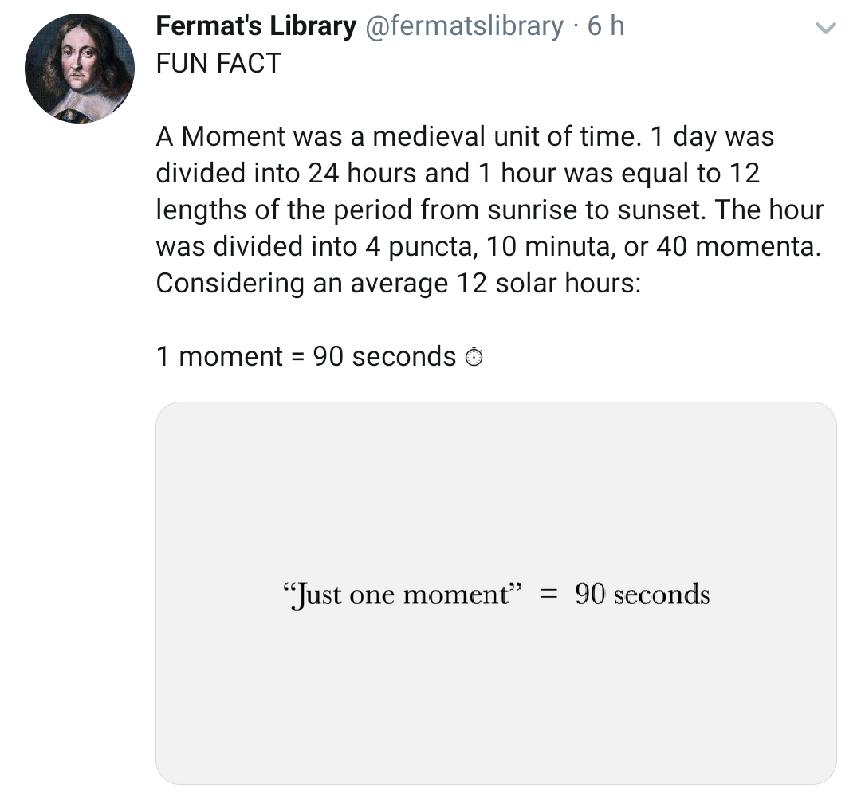Click the line "Considering an average 12 solar hours:"
The height and width of the screenshot is (792, 861).
(x=398, y=284)
